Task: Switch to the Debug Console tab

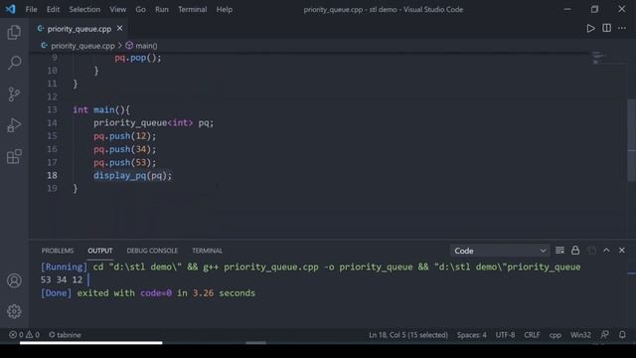Action: click(152, 251)
